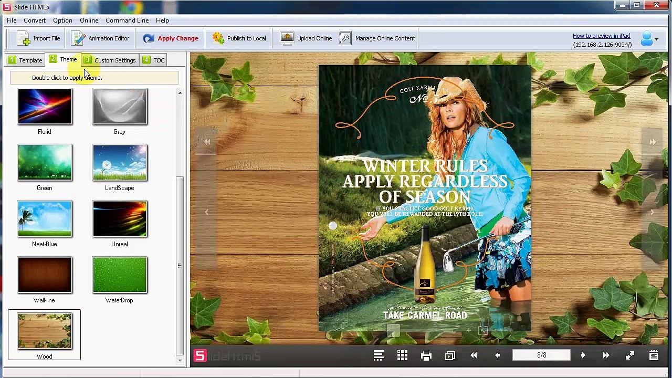Image resolution: width=672 pixels, height=378 pixels.
Task: Open the Online menu
Action: coord(89,20)
